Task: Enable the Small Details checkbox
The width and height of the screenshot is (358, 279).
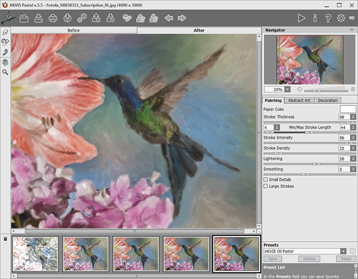Action: tap(265, 179)
